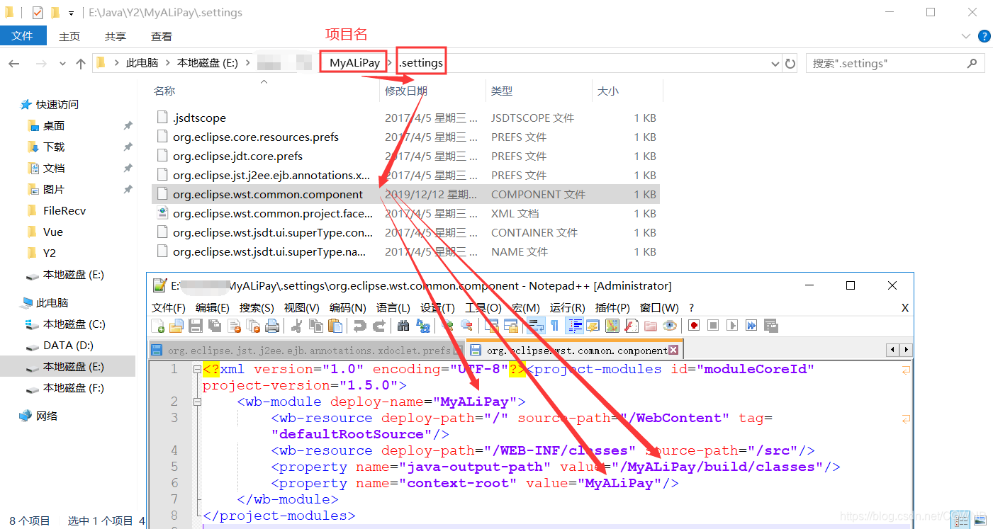Cut selection using the scissors icon
The width and height of the screenshot is (993, 529).
click(x=296, y=326)
